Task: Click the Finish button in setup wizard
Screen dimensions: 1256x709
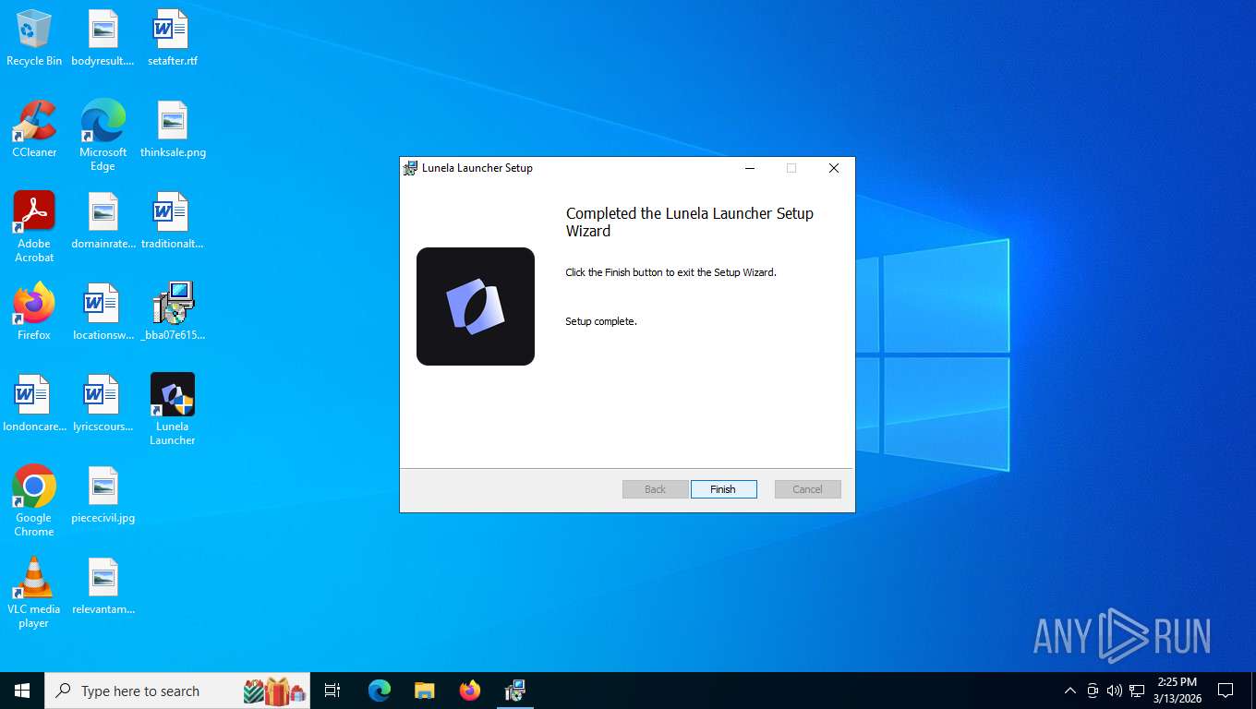Action: 723,489
